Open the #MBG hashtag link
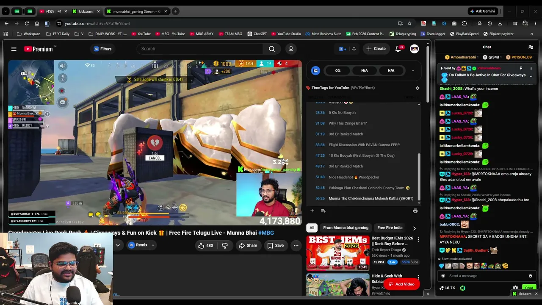Screen dimensions: 542x305 [x=266, y=233]
